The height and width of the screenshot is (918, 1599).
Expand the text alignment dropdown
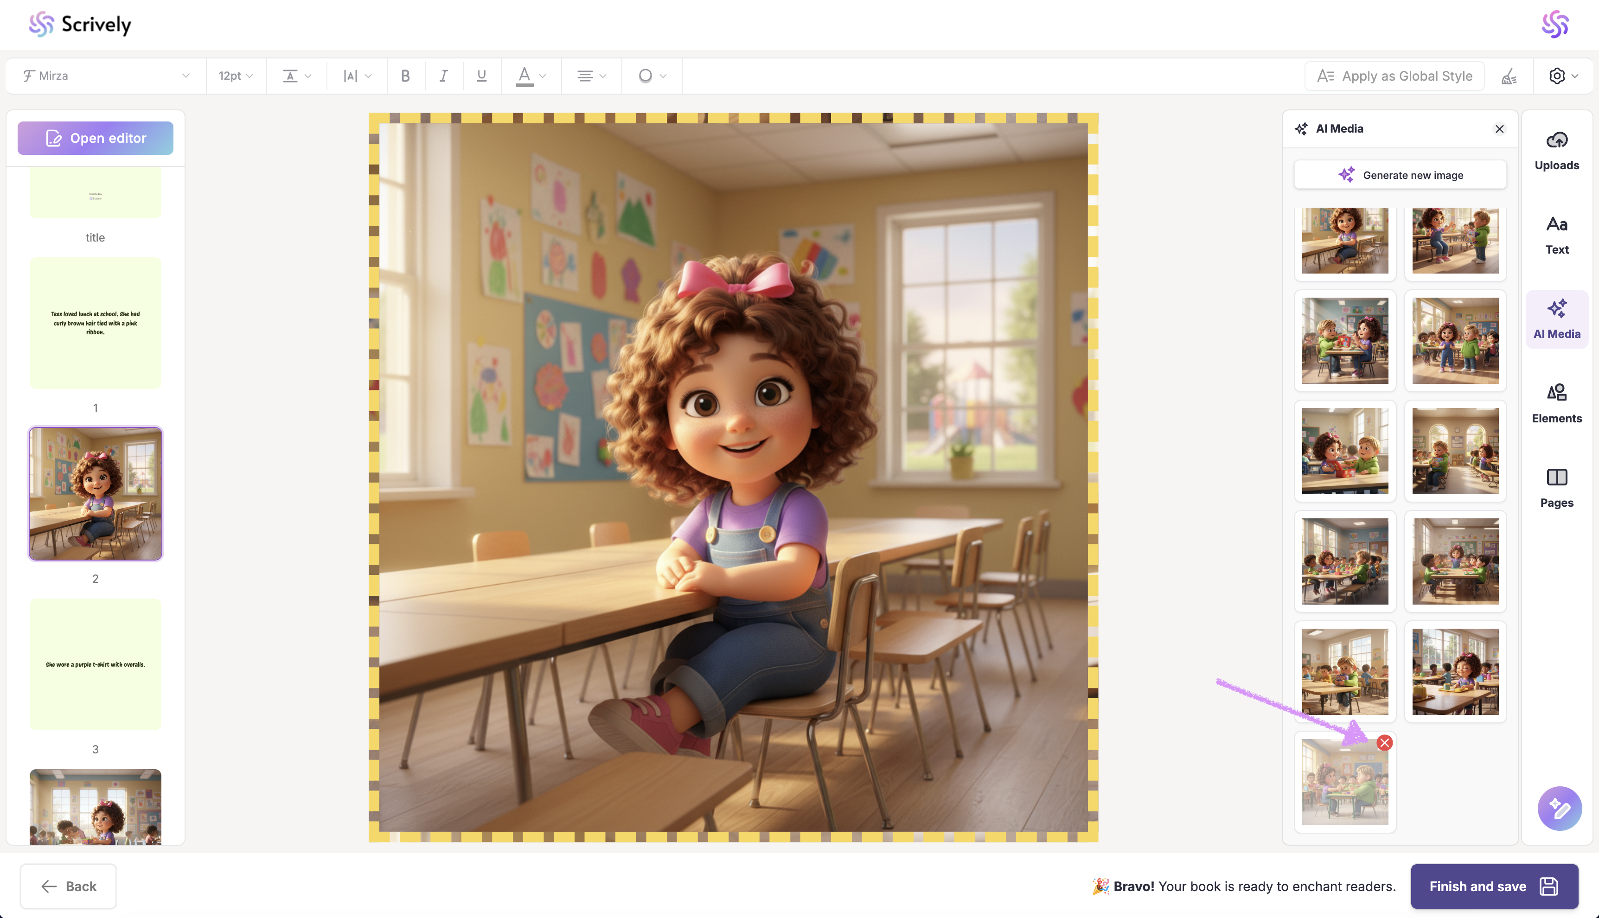click(591, 76)
